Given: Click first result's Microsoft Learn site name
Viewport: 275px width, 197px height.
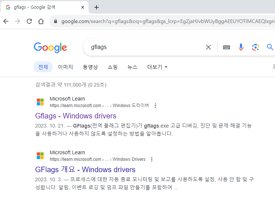Looking at the screenshot, I should point(67,99).
